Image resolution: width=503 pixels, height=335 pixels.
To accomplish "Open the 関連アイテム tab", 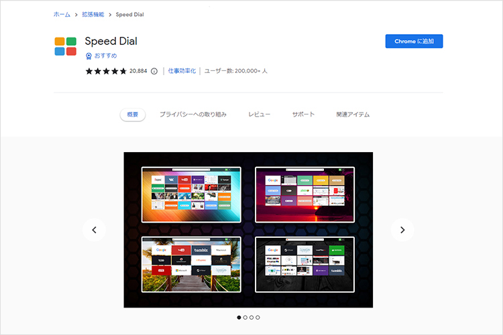I will (353, 115).
